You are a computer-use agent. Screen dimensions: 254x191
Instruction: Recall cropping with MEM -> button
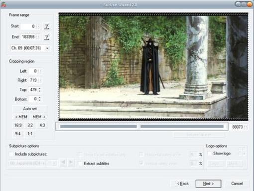[39, 117]
